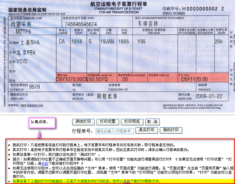Screen dimensions: 235x184
Task: Click serial number 0000000002 2
Action: 205,9
